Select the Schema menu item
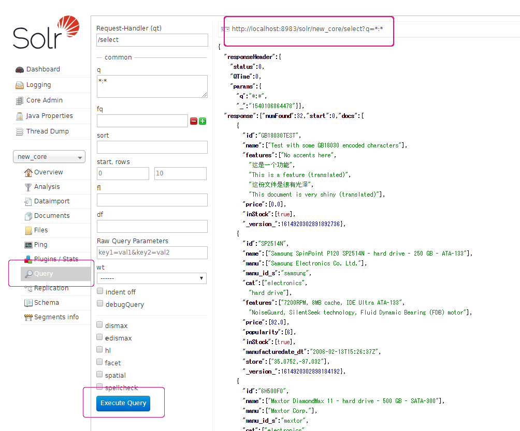Screen dimensions: 520x431 pos(47,303)
